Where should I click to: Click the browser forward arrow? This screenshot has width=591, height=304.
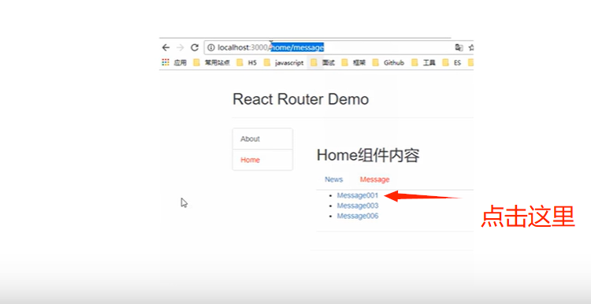180,47
